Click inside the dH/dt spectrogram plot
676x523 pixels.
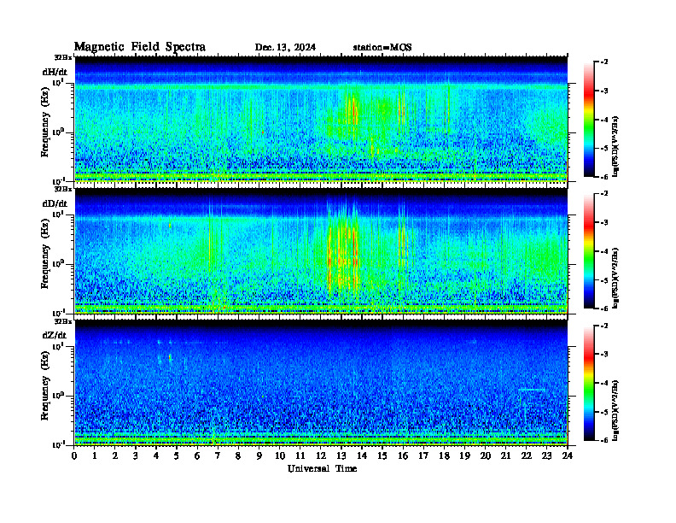point(321,120)
